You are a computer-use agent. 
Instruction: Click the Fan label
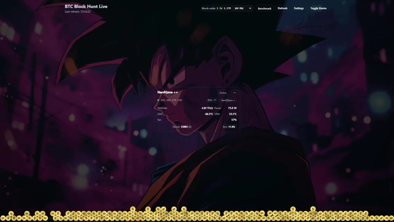click(159, 120)
